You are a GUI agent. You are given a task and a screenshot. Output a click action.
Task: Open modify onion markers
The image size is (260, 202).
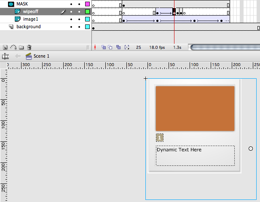click(127, 48)
